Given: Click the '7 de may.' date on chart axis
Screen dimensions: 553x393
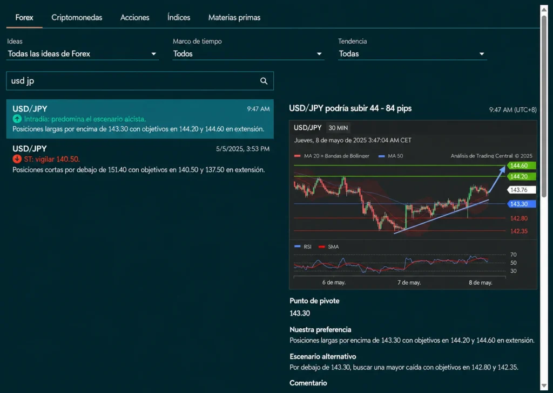Looking at the screenshot, I should click(409, 282).
